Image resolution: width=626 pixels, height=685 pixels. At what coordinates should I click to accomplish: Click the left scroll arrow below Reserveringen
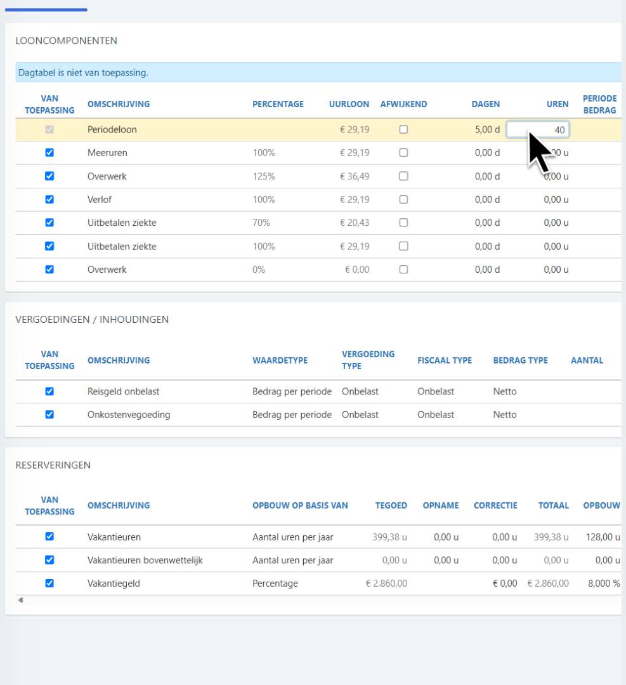20,600
